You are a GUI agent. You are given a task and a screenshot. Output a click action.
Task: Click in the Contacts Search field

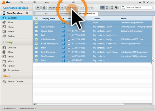(x=136, y=8)
